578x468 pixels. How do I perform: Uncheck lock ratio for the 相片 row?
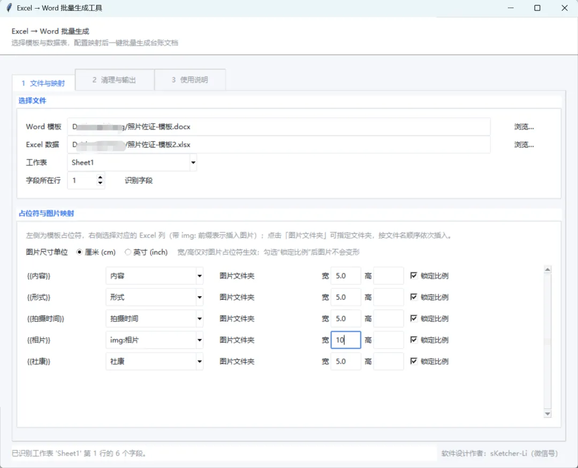[414, 339]
